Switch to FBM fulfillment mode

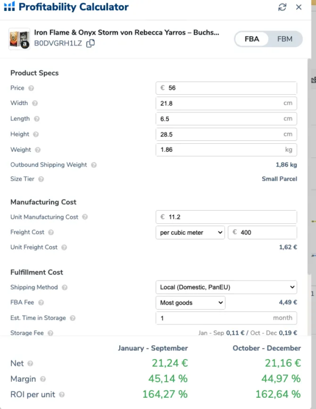pyautogui.click(x=285, y=39)
